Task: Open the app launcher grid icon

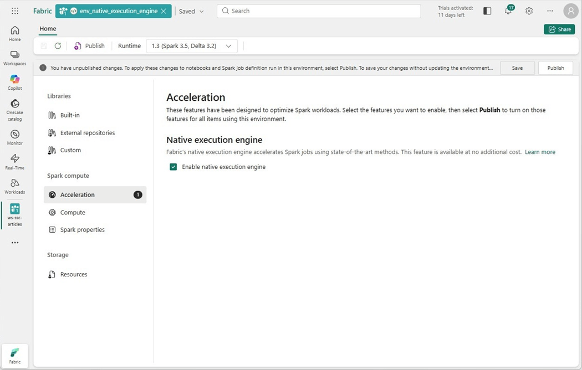Action: [x=15, y=11]
